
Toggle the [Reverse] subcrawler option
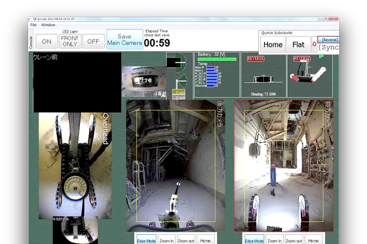(x=330, y=40)
